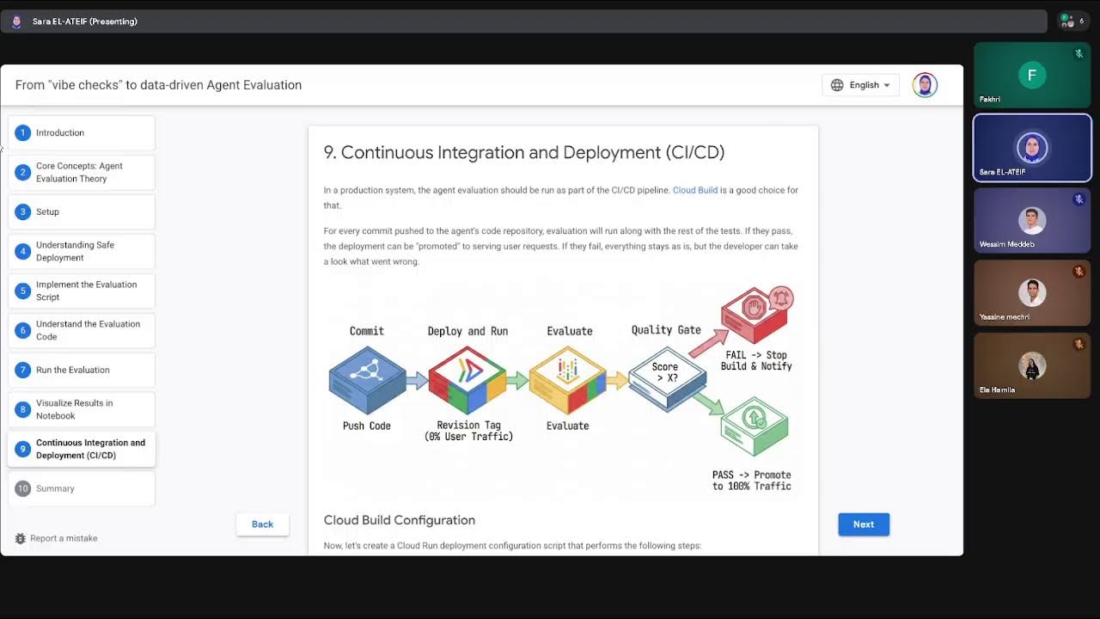Click the muted mic icon on Yassine mechri tile
Image resolution: width=1100 pixels, height=619 pixels.
click(x=1079, y=272)
